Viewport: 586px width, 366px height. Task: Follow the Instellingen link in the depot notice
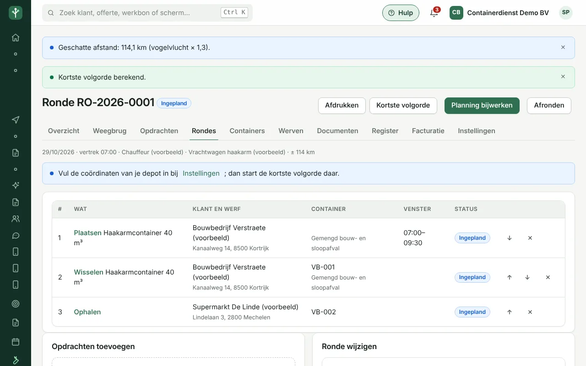click(x=201, y=173)
